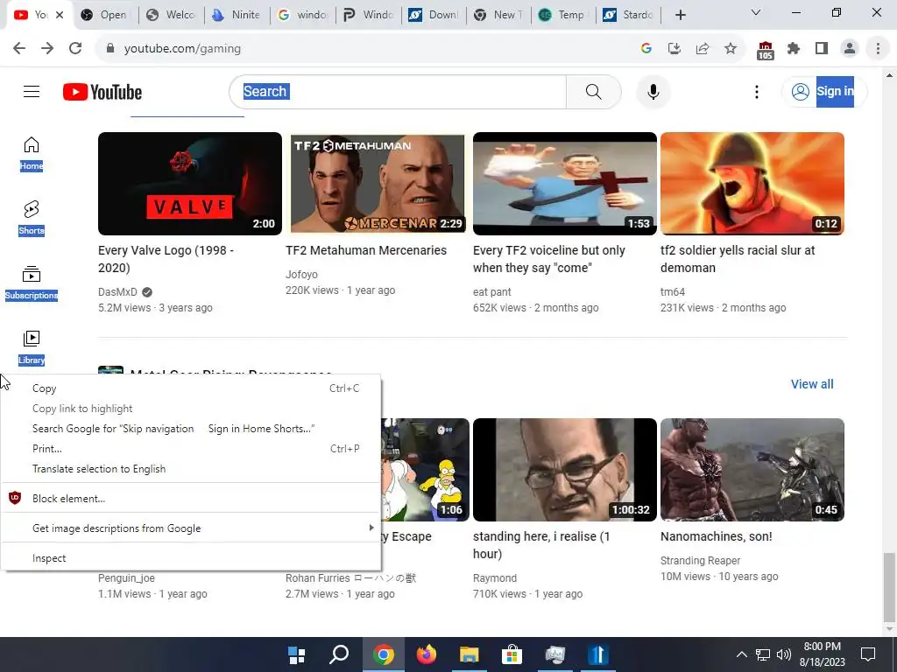Open Shorts from the sidebar
Viewport: 897px width, 672px height.
pos(32,218)
